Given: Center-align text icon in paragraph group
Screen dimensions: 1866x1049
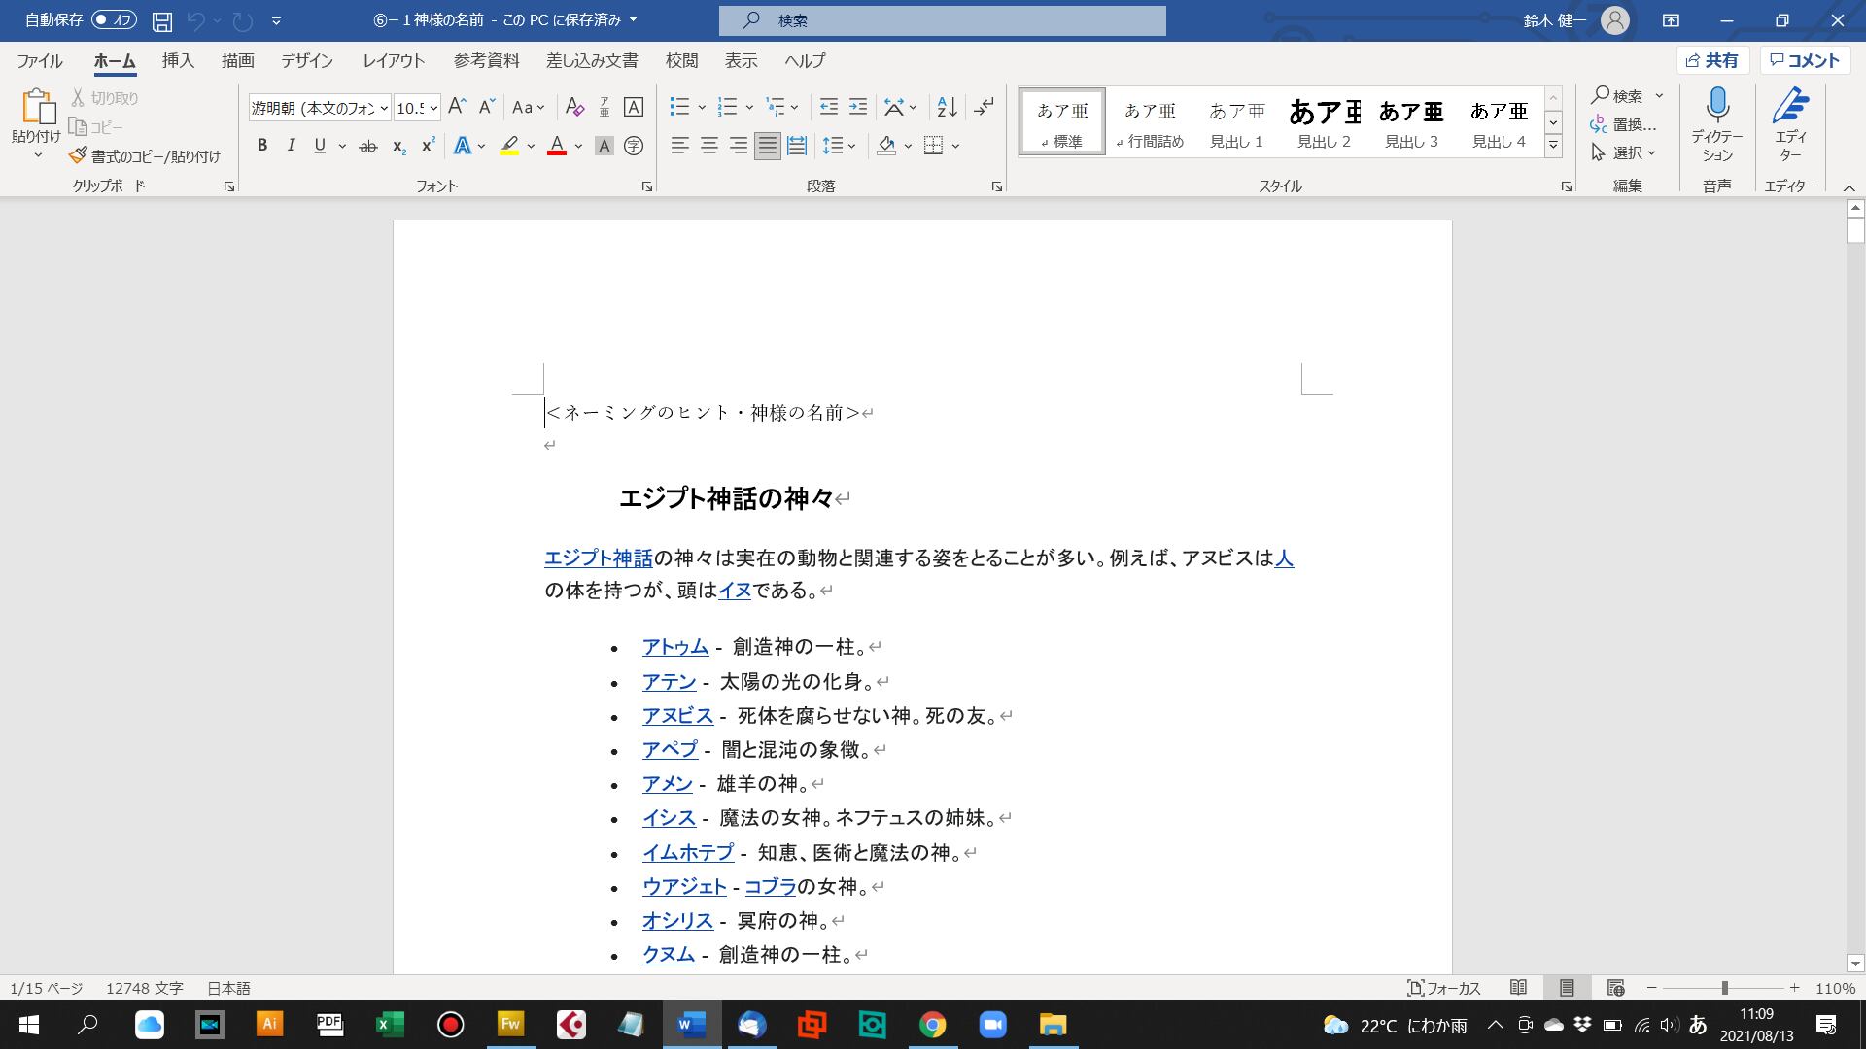Looking at the screenshot, I should 709,146.
